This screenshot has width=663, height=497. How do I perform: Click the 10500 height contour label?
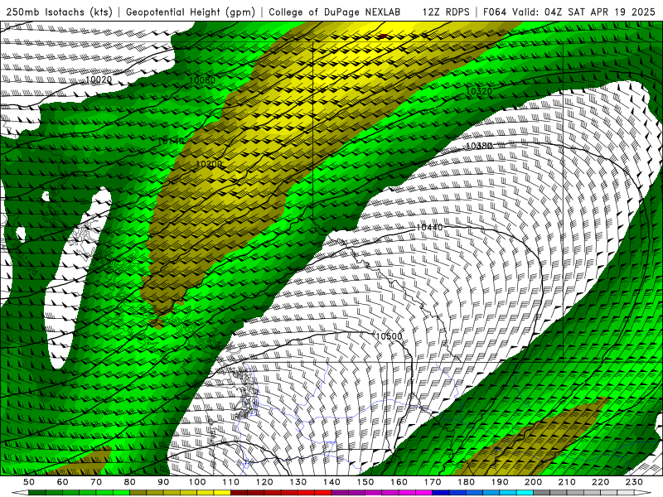pos(389,336)
